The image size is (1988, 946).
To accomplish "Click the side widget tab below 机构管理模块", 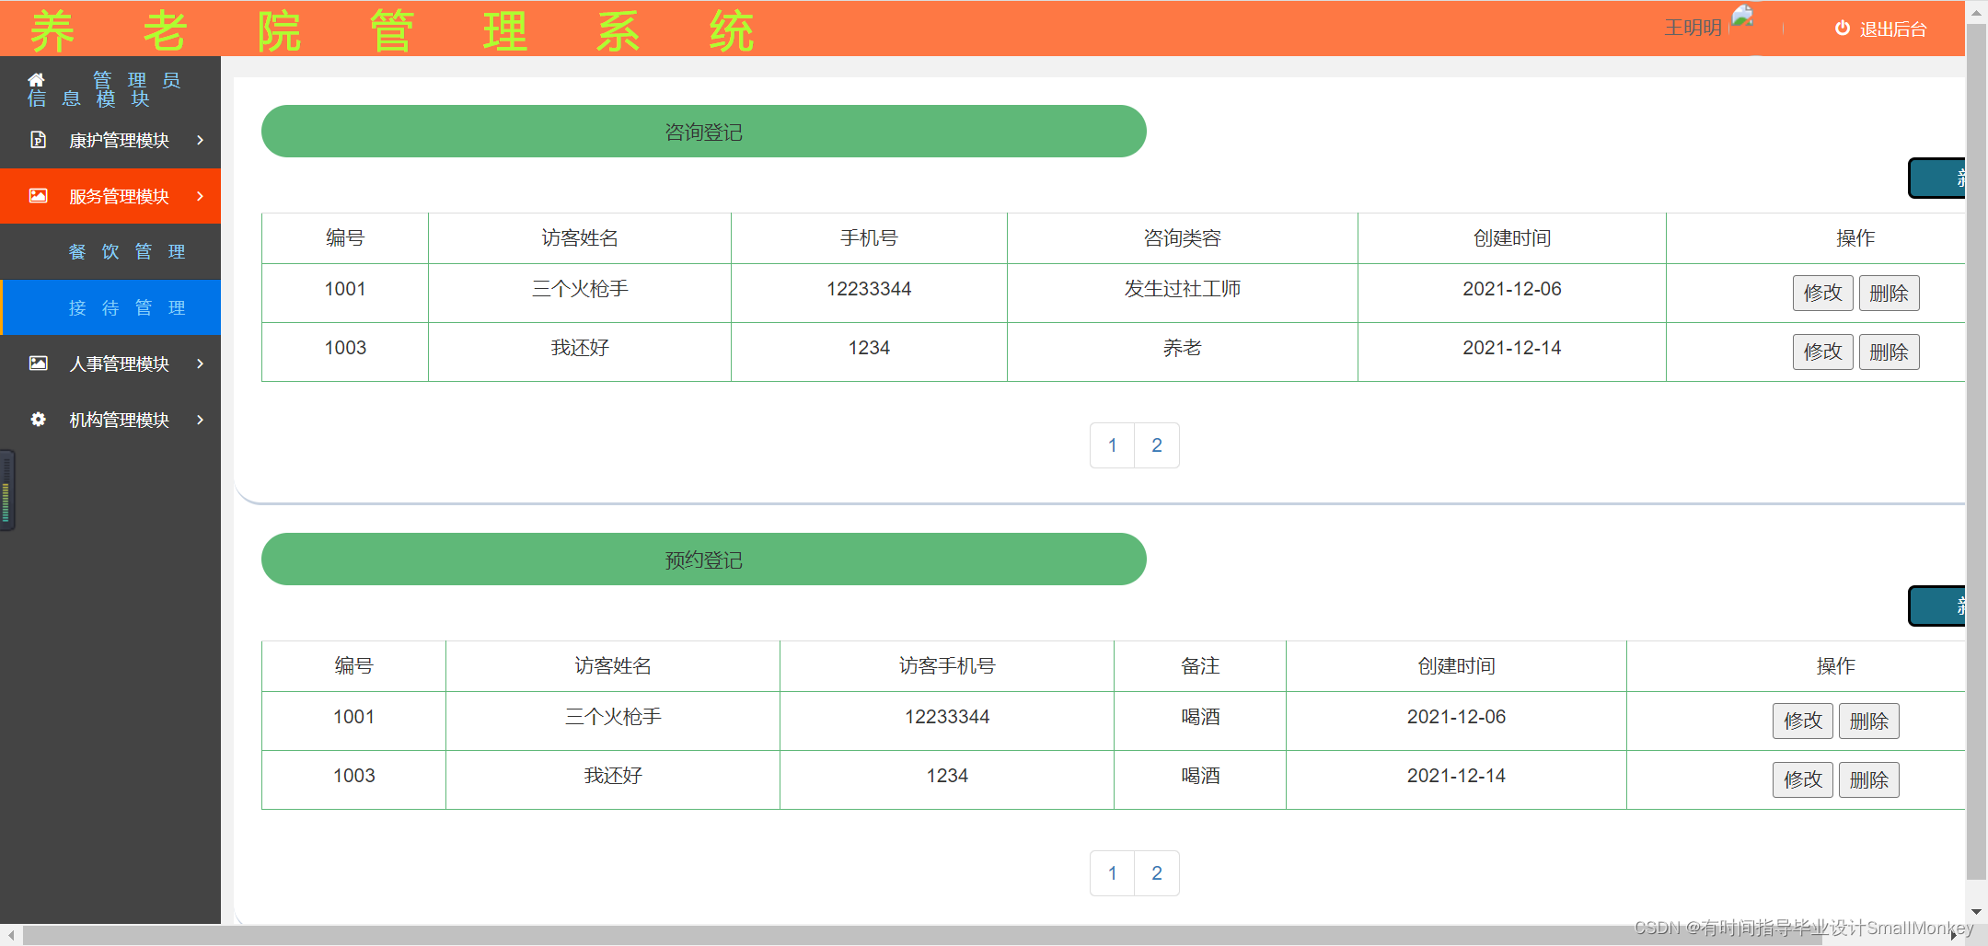I will click(x=7, y=490).
